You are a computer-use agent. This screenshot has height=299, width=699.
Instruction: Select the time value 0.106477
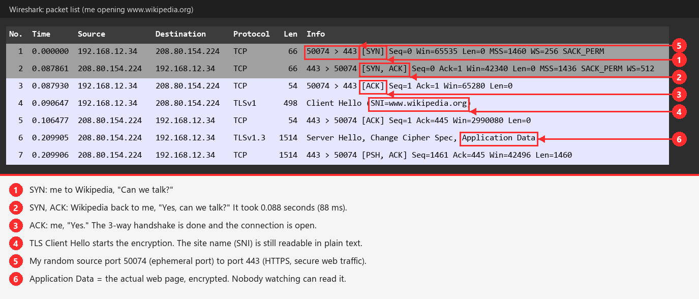tap(50, 121)
